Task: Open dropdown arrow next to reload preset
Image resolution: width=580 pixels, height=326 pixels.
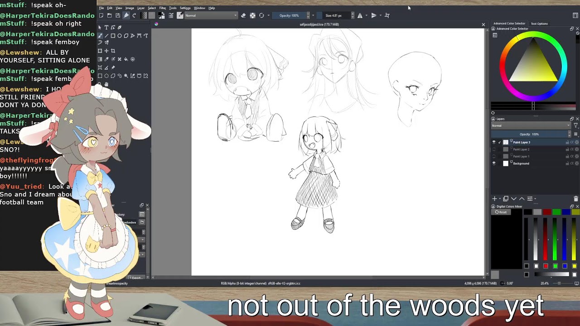Action: click(269, 15)
